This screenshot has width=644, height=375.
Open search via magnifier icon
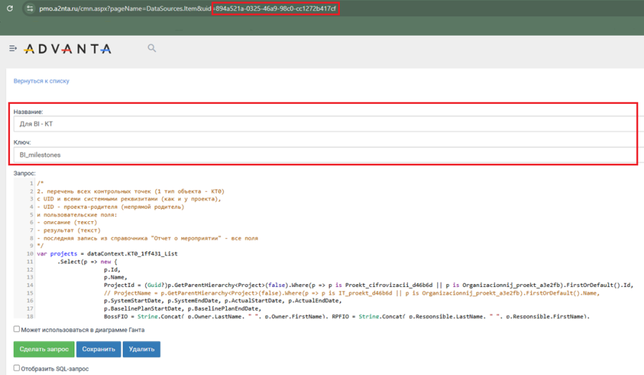[x=152, y=48]
